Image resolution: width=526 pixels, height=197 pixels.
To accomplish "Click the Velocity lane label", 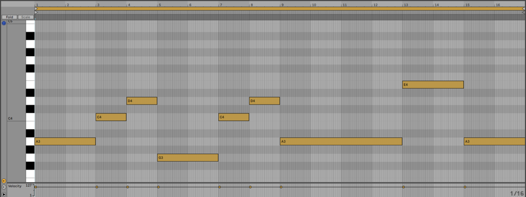I will point(15,186).
